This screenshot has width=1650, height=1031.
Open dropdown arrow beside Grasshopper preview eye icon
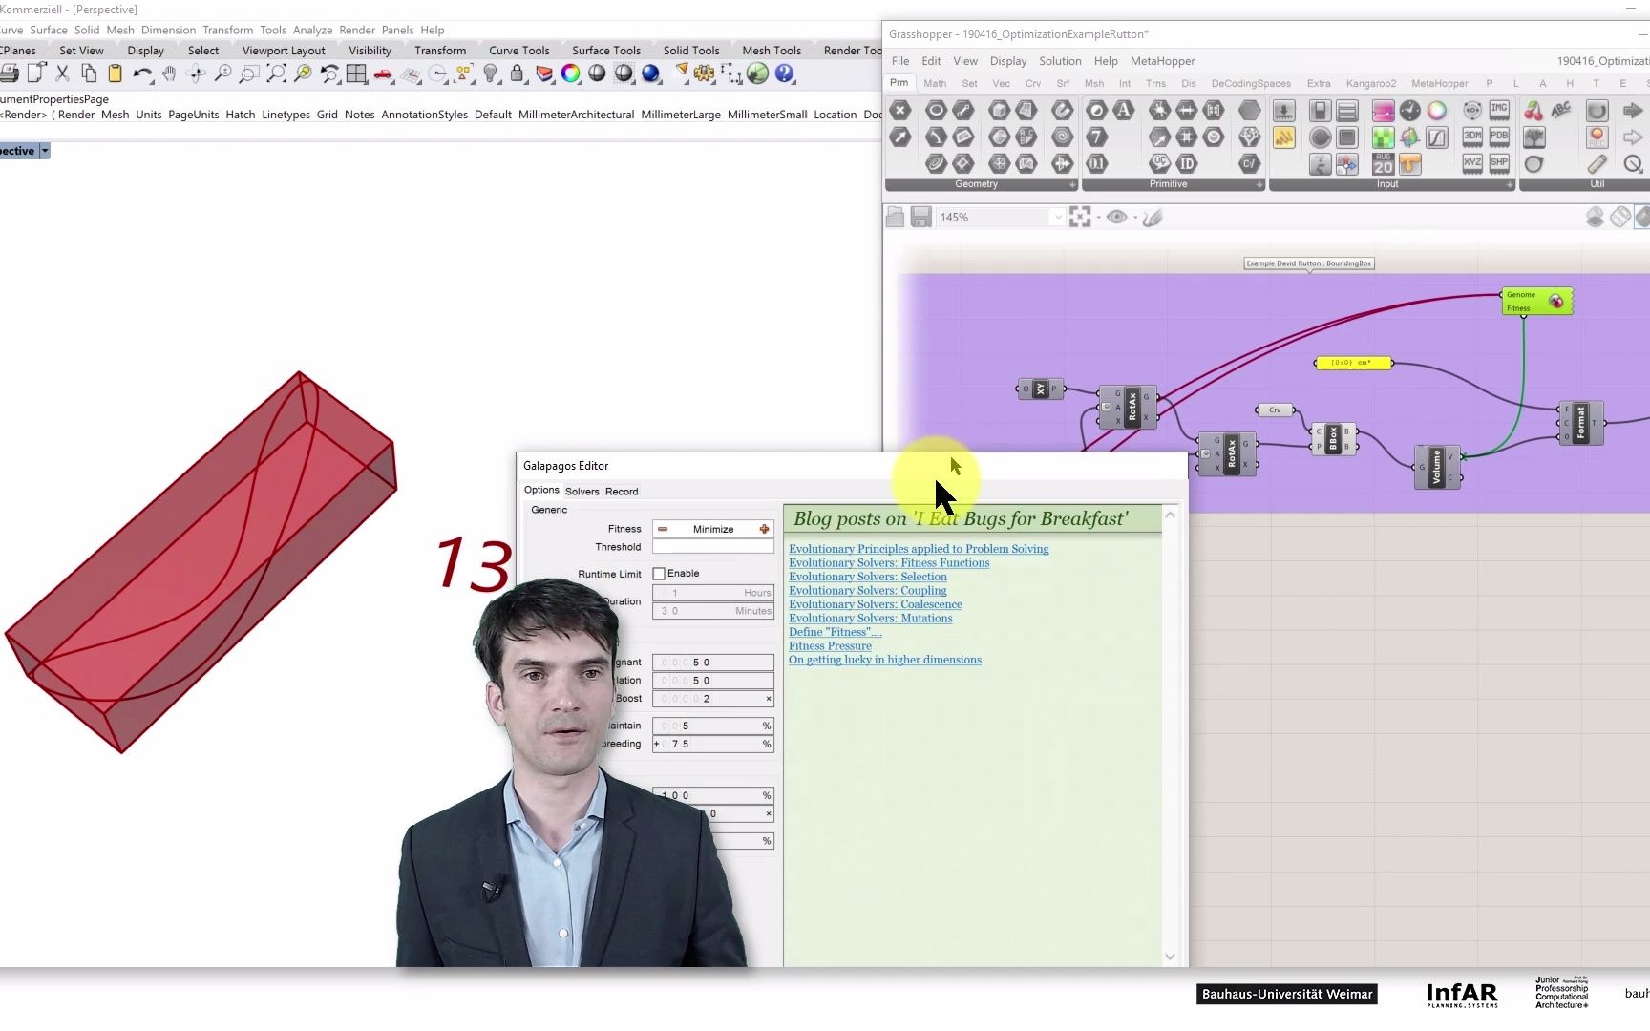click(x=1135, y=218)
